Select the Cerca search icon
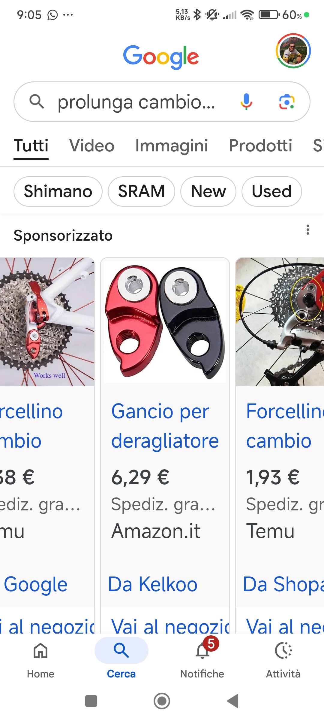Viewport: 324px width, 721px height. click(121, 650)
